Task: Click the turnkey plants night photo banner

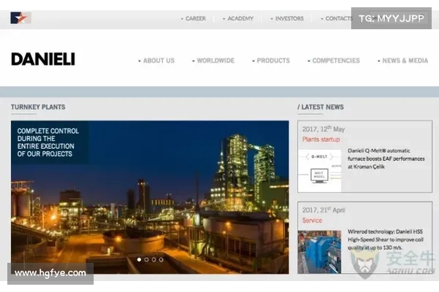Action: click(150, 197)
